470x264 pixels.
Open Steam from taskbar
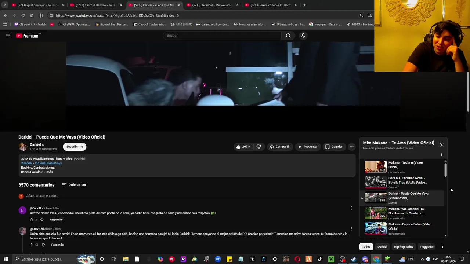354,259
